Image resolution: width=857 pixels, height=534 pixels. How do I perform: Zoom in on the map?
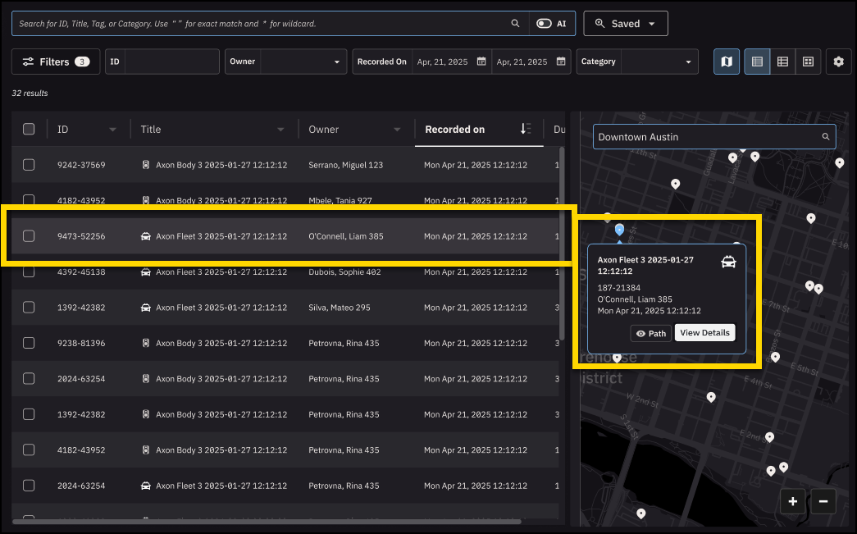[793, 502]
